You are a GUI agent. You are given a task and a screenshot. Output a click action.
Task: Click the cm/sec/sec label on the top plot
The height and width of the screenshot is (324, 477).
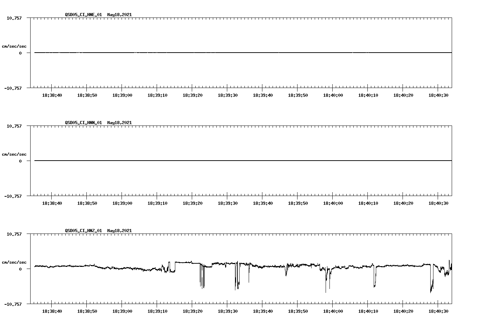tap(14, 46)
